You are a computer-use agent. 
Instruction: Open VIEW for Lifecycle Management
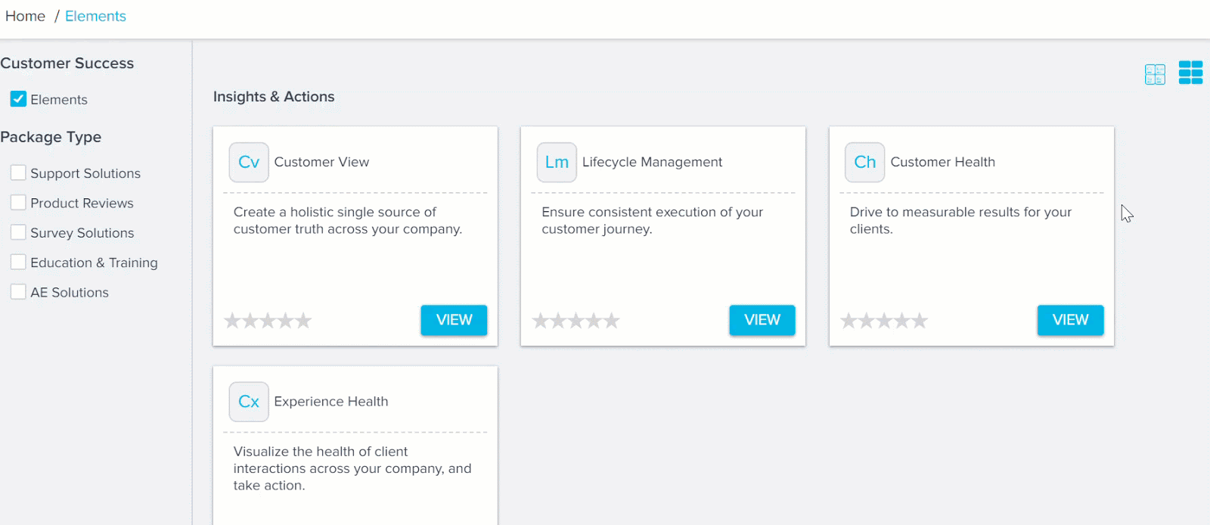(762, 320)
